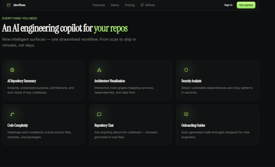Screen dimensions: 275x167
Task: Select the Architecture Visualization heading
Action: (x=110, y=81)
